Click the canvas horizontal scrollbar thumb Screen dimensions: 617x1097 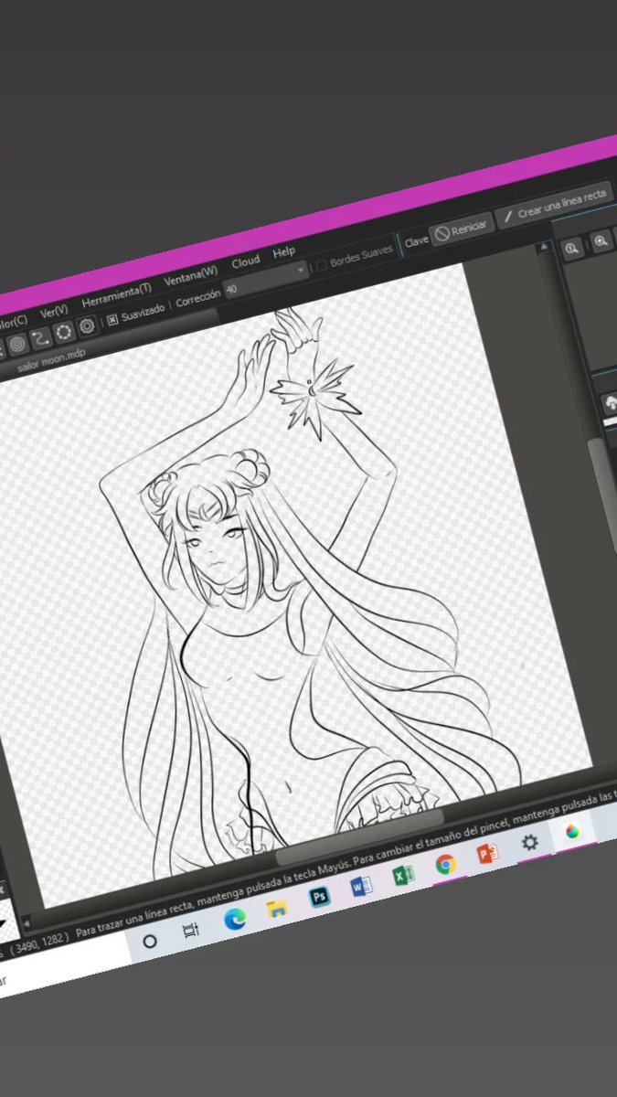pos(359,839)
